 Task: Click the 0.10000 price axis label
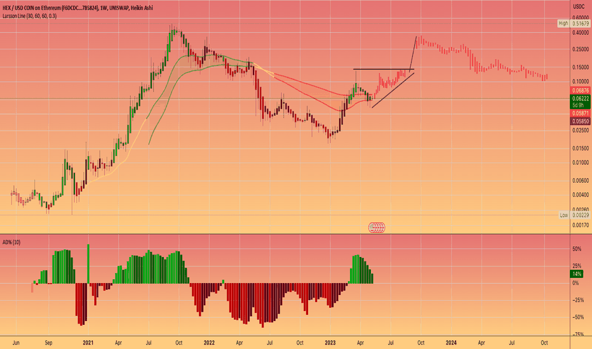click(x=581, y=81)
